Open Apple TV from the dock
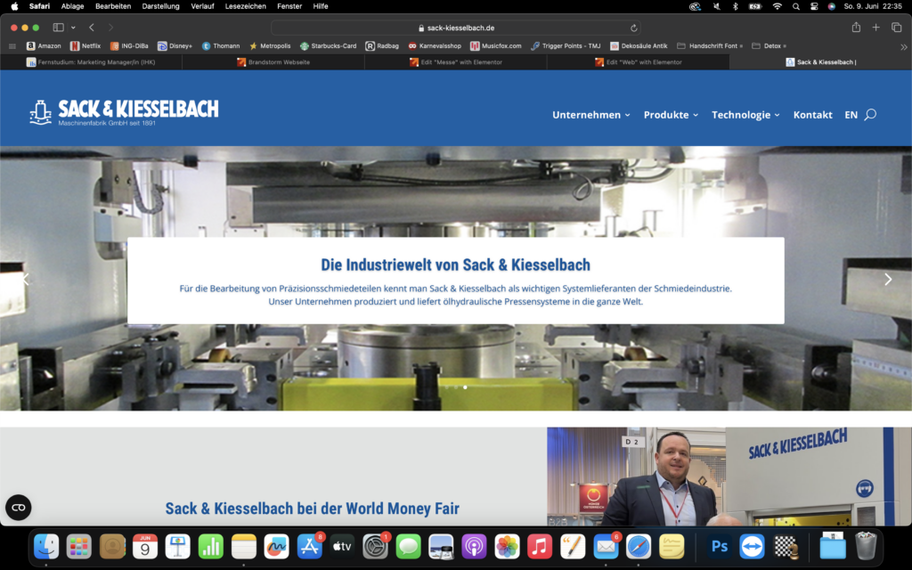The image size is (912, 570). 342,547
